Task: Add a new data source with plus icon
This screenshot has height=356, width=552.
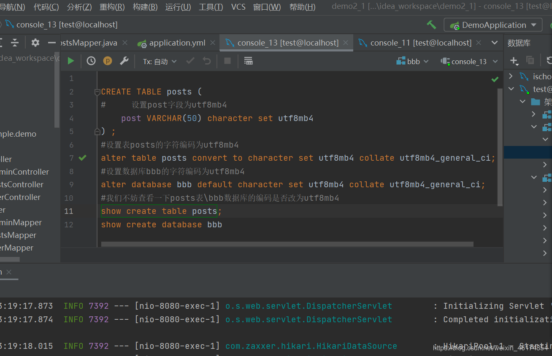Action: (x=514, y=61)
